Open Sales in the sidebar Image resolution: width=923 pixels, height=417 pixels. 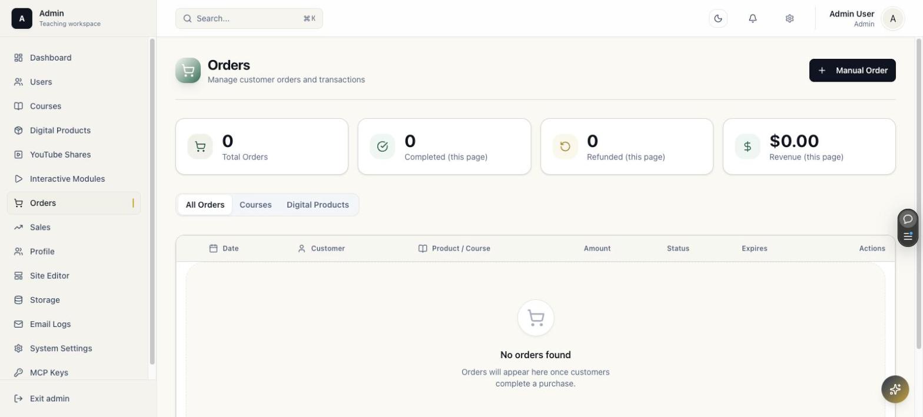point(74,227)
